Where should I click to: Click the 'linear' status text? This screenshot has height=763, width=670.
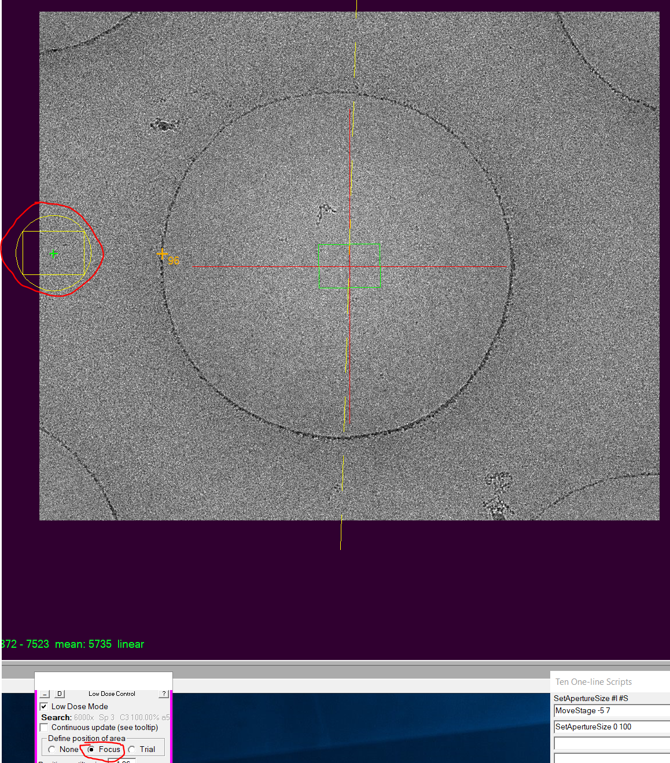coord(131,644)
